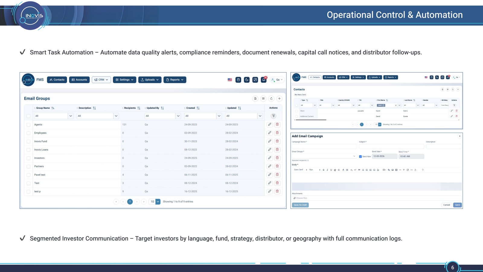This screenshot has height=272, width=483.
Task: Open column settings icon in Email Groups panel
Action: click(x=263, y=99)
